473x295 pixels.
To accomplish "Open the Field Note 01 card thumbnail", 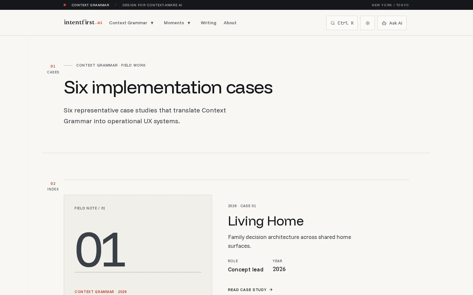I will pos(138,245).
